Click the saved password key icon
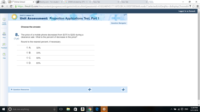Image resolution: width=200 pixels, height=112 pixels. (x=190, y=6)
